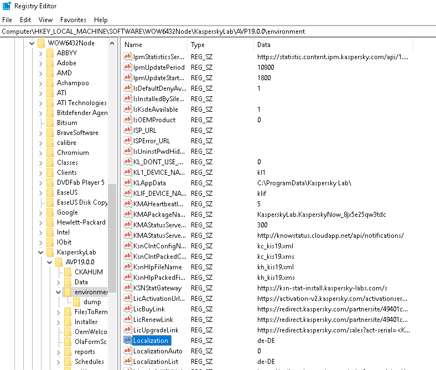Image resolution: width=436 pixels, height=370 pixels.
Task: Click the Registry Editor app icon in title bar
Action: [x=6, y=6]
